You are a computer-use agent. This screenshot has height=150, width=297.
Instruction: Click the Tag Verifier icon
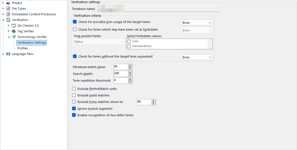tap(14, 31)
